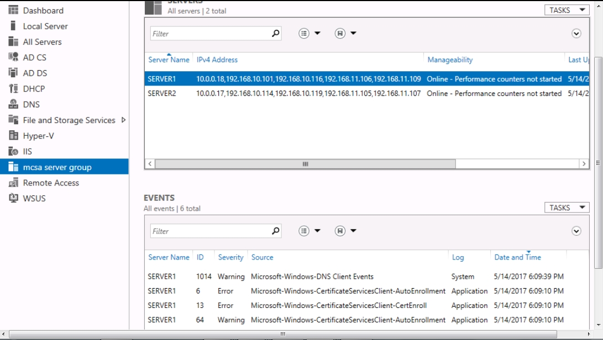Click servers list scroll right arrow
The height and width of the screenshot is (340, 603).
[x=584, y=164]
